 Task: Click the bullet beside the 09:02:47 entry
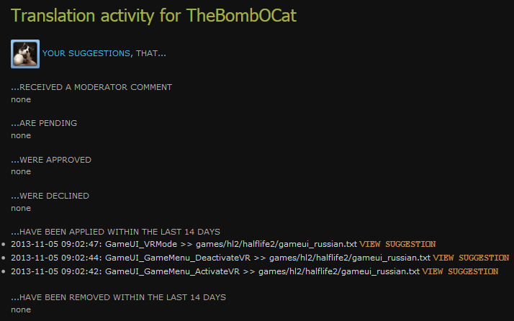pyautogui.click(x=4, y=245)
